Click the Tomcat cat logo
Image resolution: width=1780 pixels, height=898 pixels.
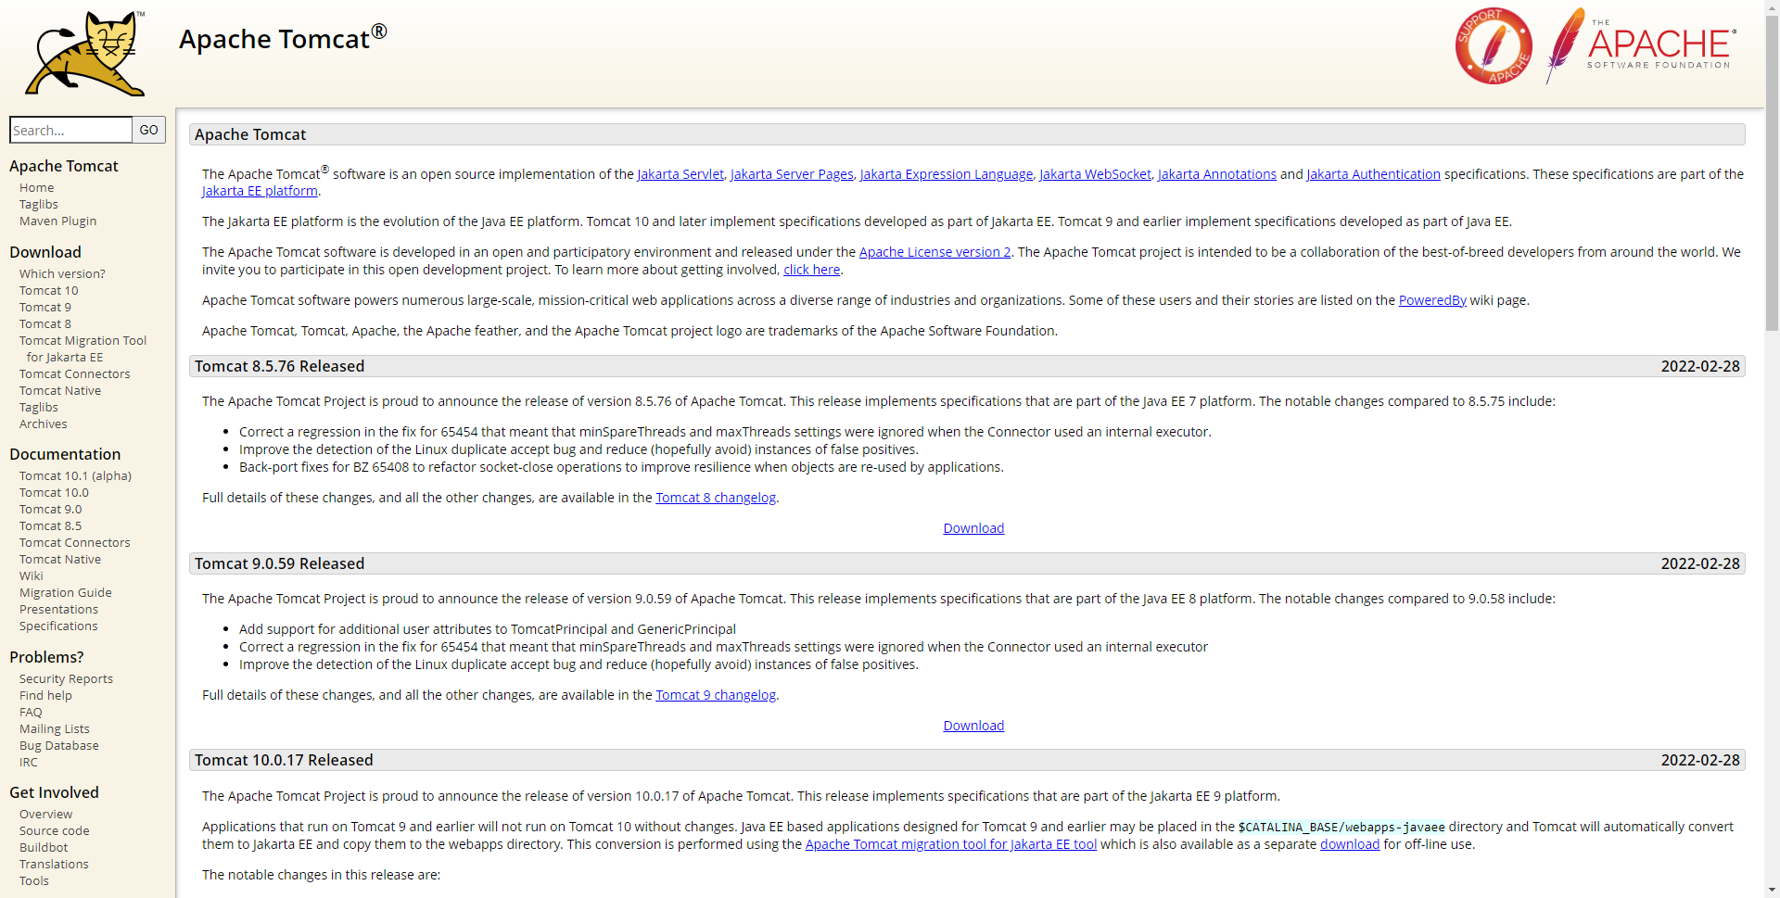85,53
